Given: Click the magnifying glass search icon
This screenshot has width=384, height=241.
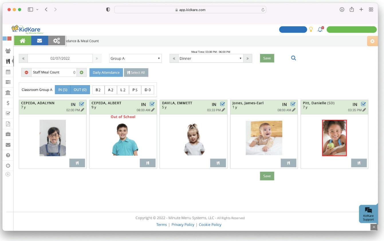Looking at the screenshot, I should tap(293, 58).
